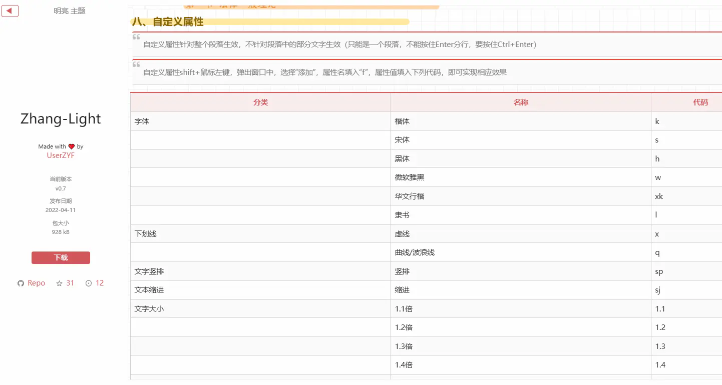
Task: Click the 文字竖排 category cell
Action: (149, 271)
